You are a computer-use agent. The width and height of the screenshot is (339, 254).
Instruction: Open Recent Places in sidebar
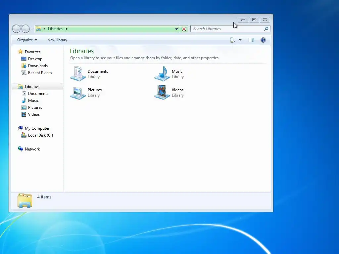40,72
